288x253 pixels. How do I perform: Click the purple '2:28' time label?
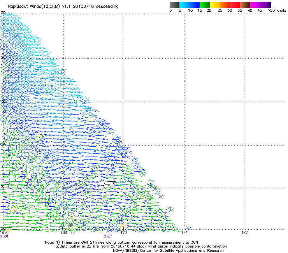[4, 236]
